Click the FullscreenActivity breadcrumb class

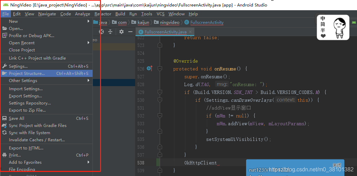(x=204, y=22)
